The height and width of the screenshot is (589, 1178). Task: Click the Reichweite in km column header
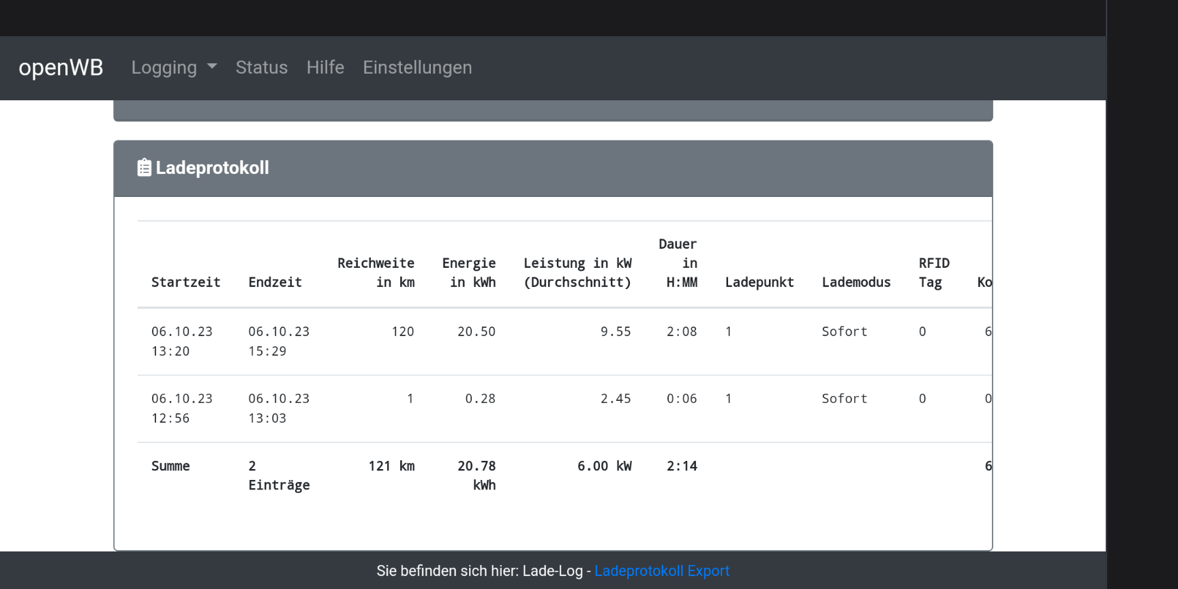376,273
